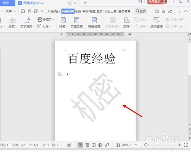Image resolution: width=191 pixels, height=152 pixels.
Task: Click the Print icon in quick toolbar
Action: click(36, 11)
